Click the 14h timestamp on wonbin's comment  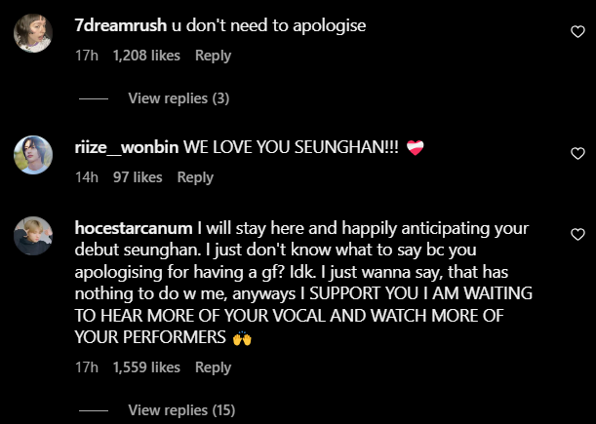coord(87,177)
